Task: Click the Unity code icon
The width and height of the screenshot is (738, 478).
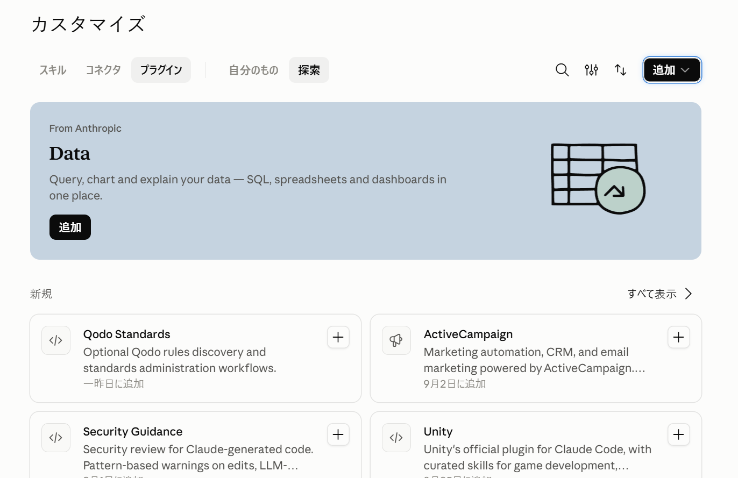Action: point(396,438)
